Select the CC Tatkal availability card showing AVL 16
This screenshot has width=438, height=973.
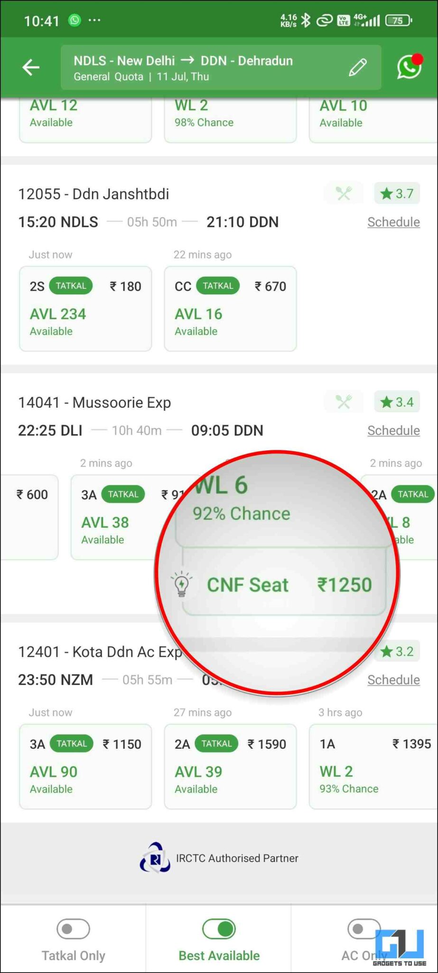(230, 309)
